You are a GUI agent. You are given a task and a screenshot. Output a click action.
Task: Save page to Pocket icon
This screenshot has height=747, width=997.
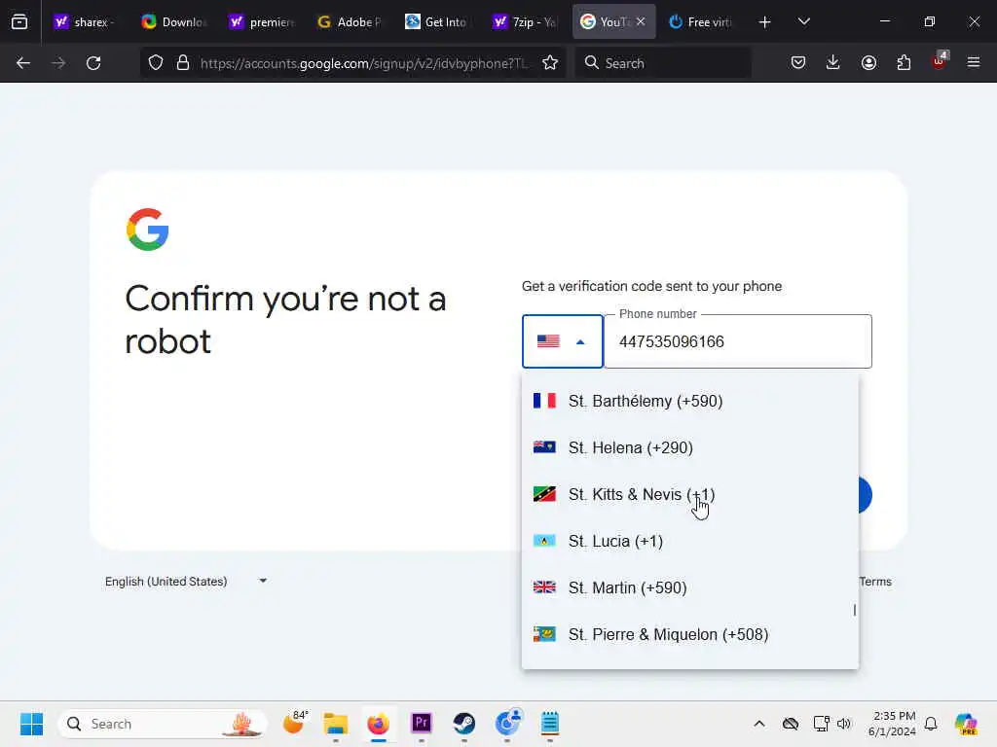pos(798,63)
